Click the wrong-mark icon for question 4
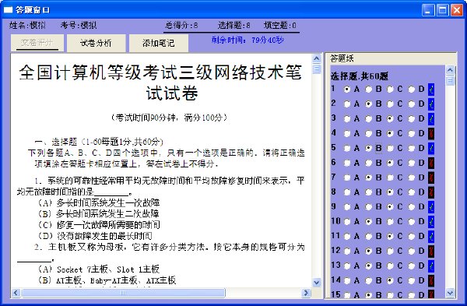Viewport: 467px width, 306px height. coord(431,133)
